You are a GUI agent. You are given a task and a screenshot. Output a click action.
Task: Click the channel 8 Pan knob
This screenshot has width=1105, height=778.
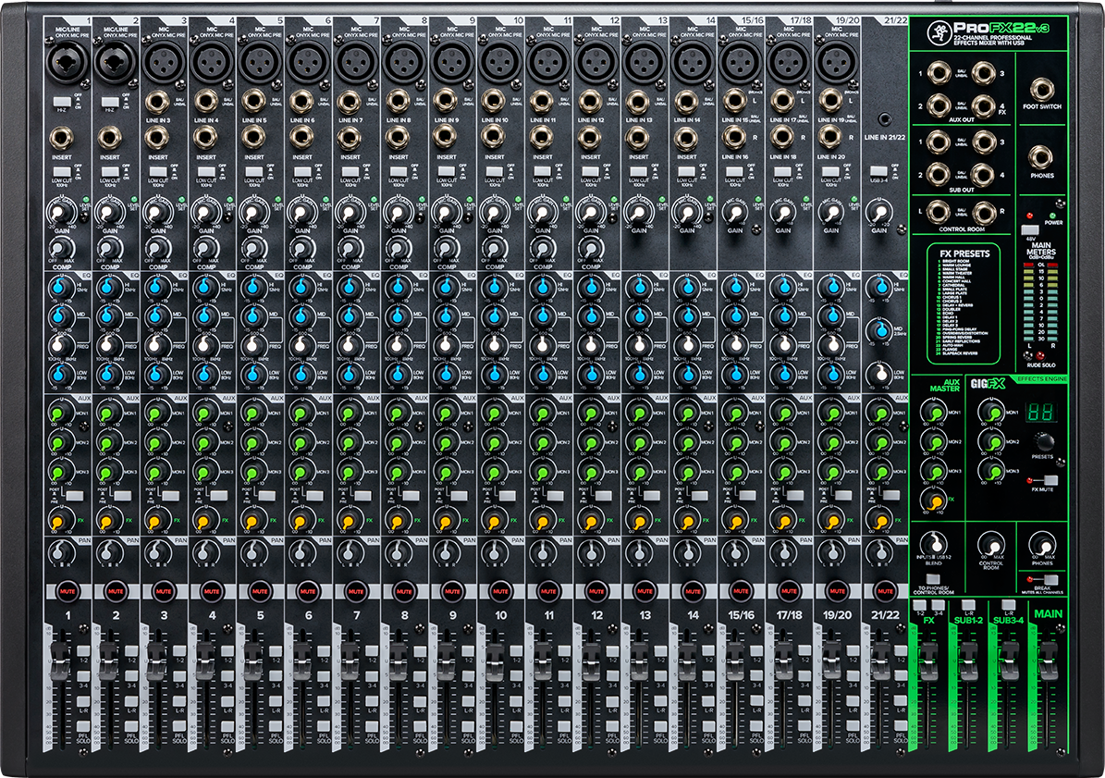coord(398,554)
